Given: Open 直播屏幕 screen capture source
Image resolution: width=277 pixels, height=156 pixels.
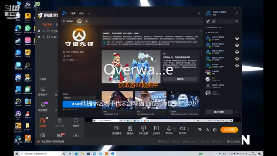Looking at the screenshot, I should (117, 130).
